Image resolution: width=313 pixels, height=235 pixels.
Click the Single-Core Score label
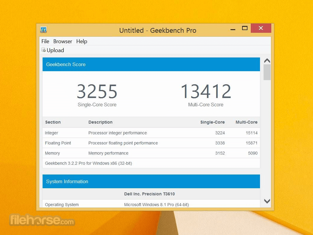(97, 105)
